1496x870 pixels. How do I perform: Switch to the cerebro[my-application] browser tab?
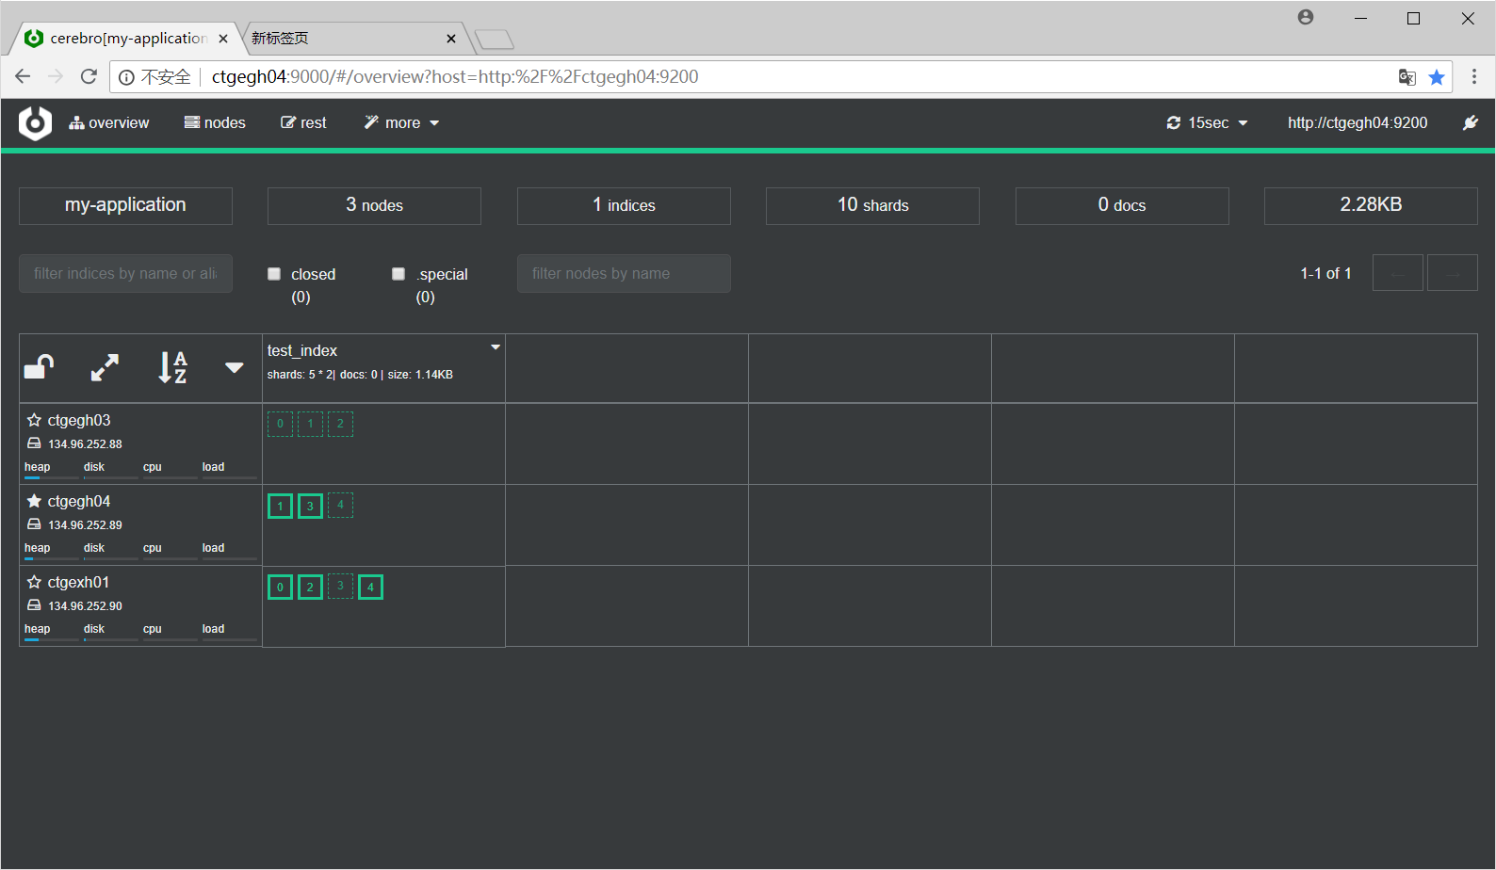[x=126, y=39]
